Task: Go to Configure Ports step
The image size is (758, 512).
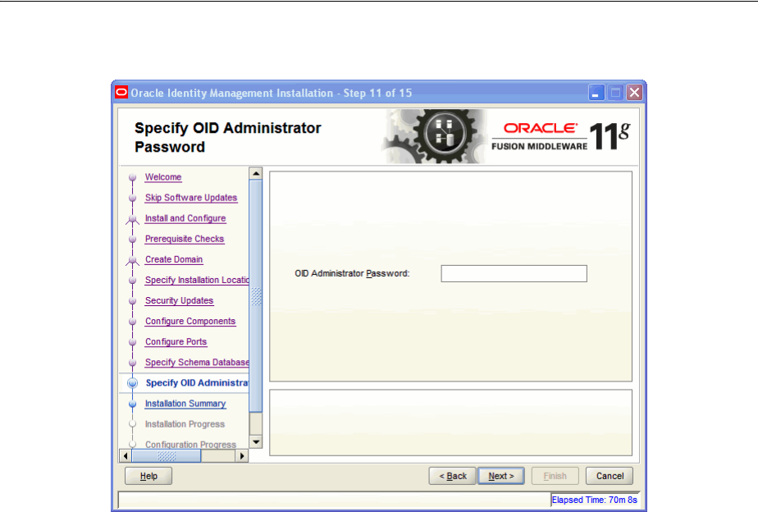Action: click(176, 342)
